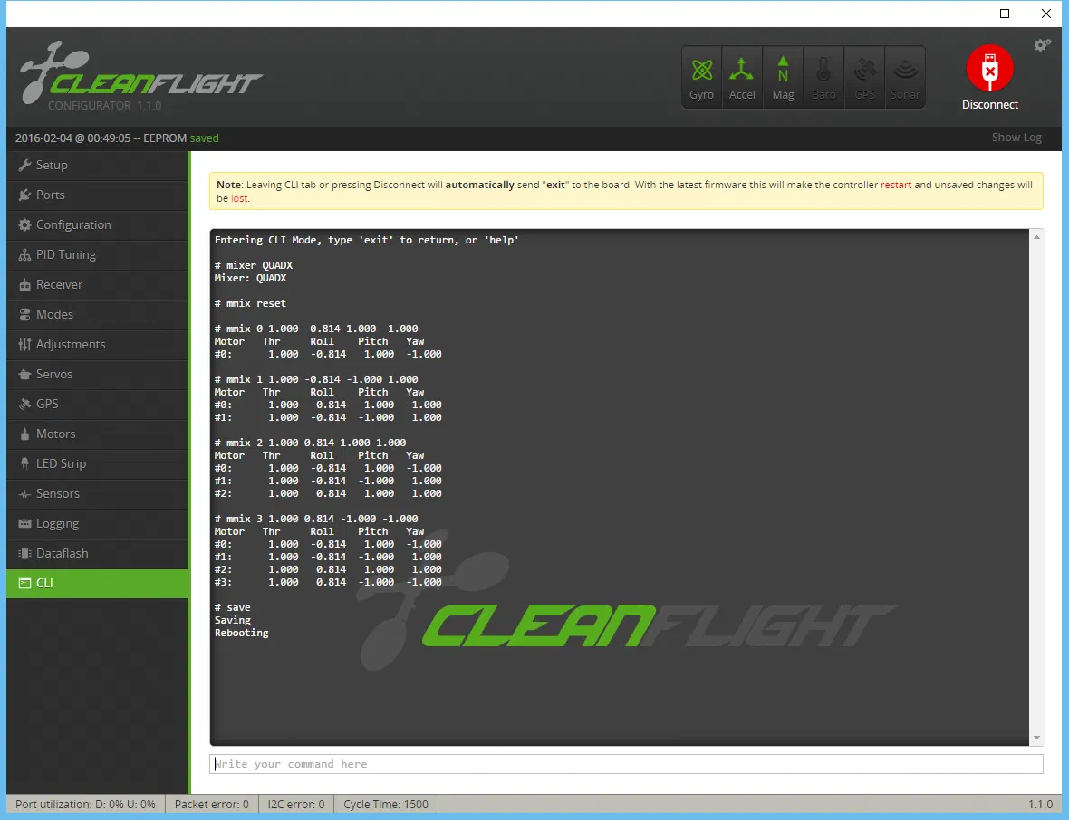Image resolution: width=1069 pixels, height=820 pixels.
Task: Click 'Entering CLI Mode' first output line
Action: (367, 240)
